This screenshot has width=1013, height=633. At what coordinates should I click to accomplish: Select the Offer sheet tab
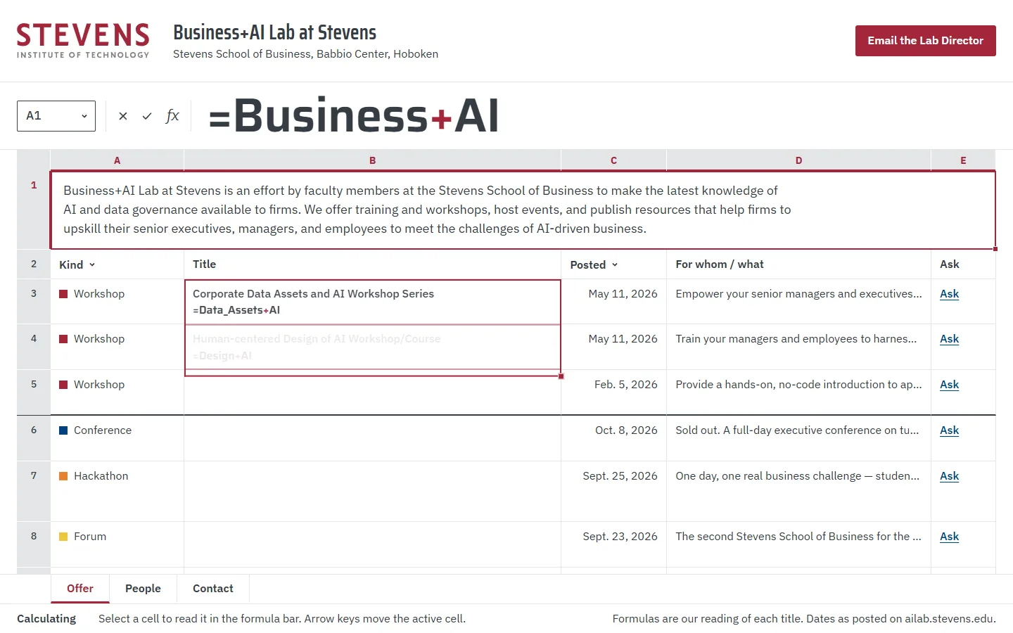point(80,589)
